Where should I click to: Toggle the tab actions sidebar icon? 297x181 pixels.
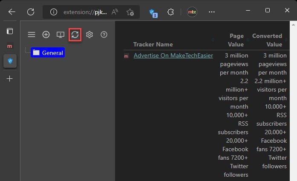(x=10, y=31)
